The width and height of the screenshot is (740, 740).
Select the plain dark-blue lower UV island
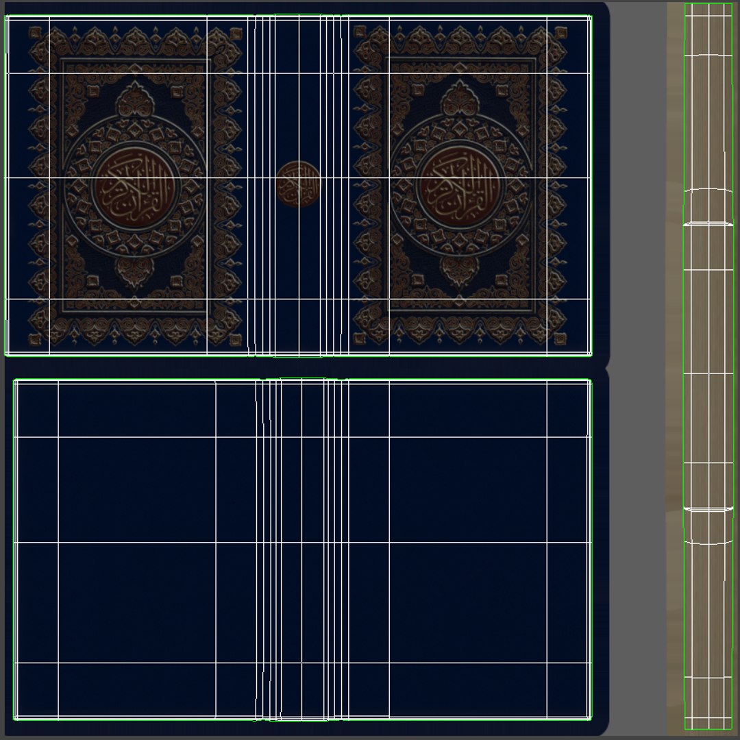click(x=303, y=550)
